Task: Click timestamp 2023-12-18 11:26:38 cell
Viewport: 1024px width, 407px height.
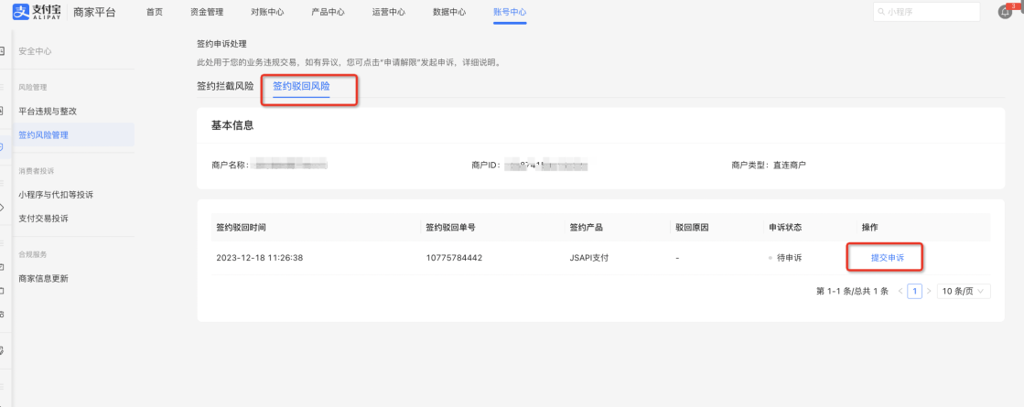Action: 259,258
